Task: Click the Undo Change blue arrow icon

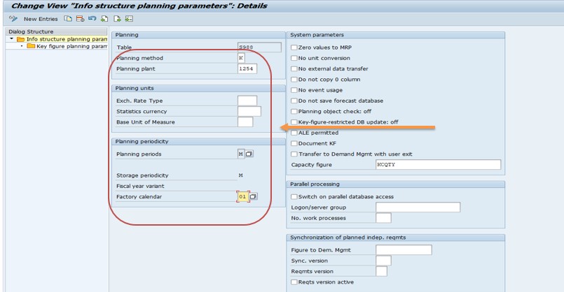Action: click(x=92, y=19)
